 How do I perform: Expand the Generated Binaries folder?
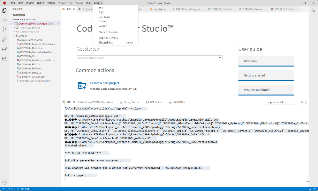pyautogui.click(x=14, y=28)
